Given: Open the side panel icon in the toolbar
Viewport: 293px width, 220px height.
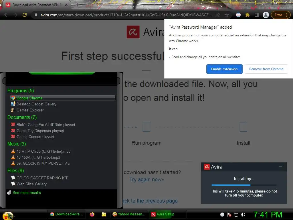Looking at the screenshot, I should [257, 15].
